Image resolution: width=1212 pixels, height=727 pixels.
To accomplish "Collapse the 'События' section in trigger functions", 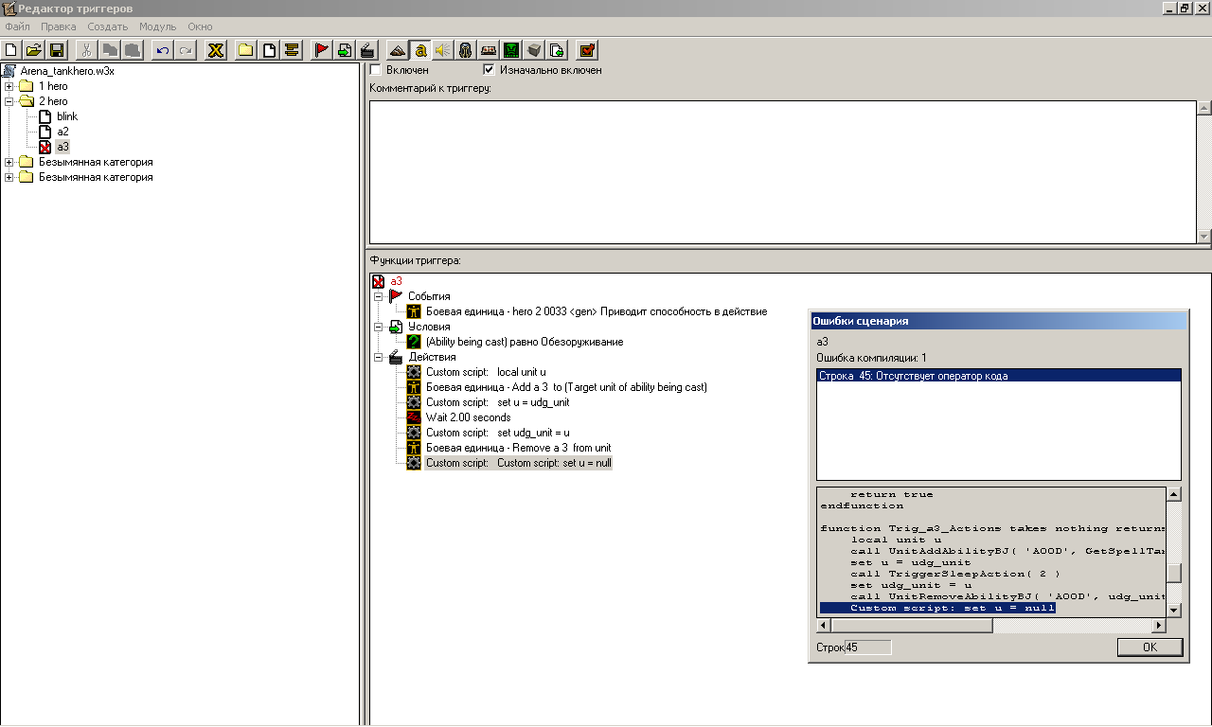I will point(379,296).
